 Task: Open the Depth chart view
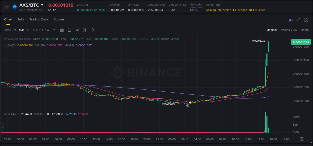click(x=304, y=30)
